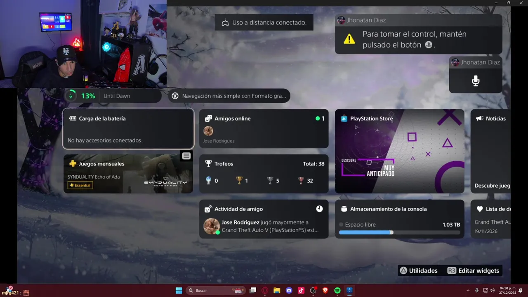This screenshot has width=528, height=297.
Task: Click the storage disk icon by Almacenamiento
Action: pos(344,209)
